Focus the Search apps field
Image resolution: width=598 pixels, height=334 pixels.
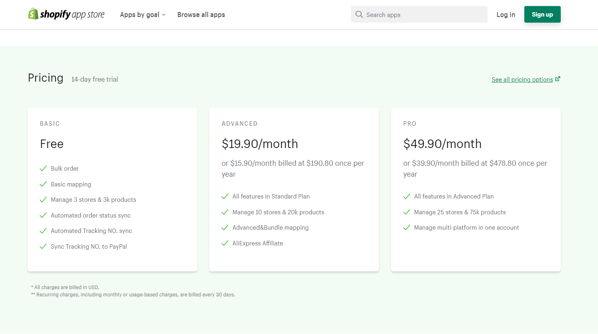419,15
